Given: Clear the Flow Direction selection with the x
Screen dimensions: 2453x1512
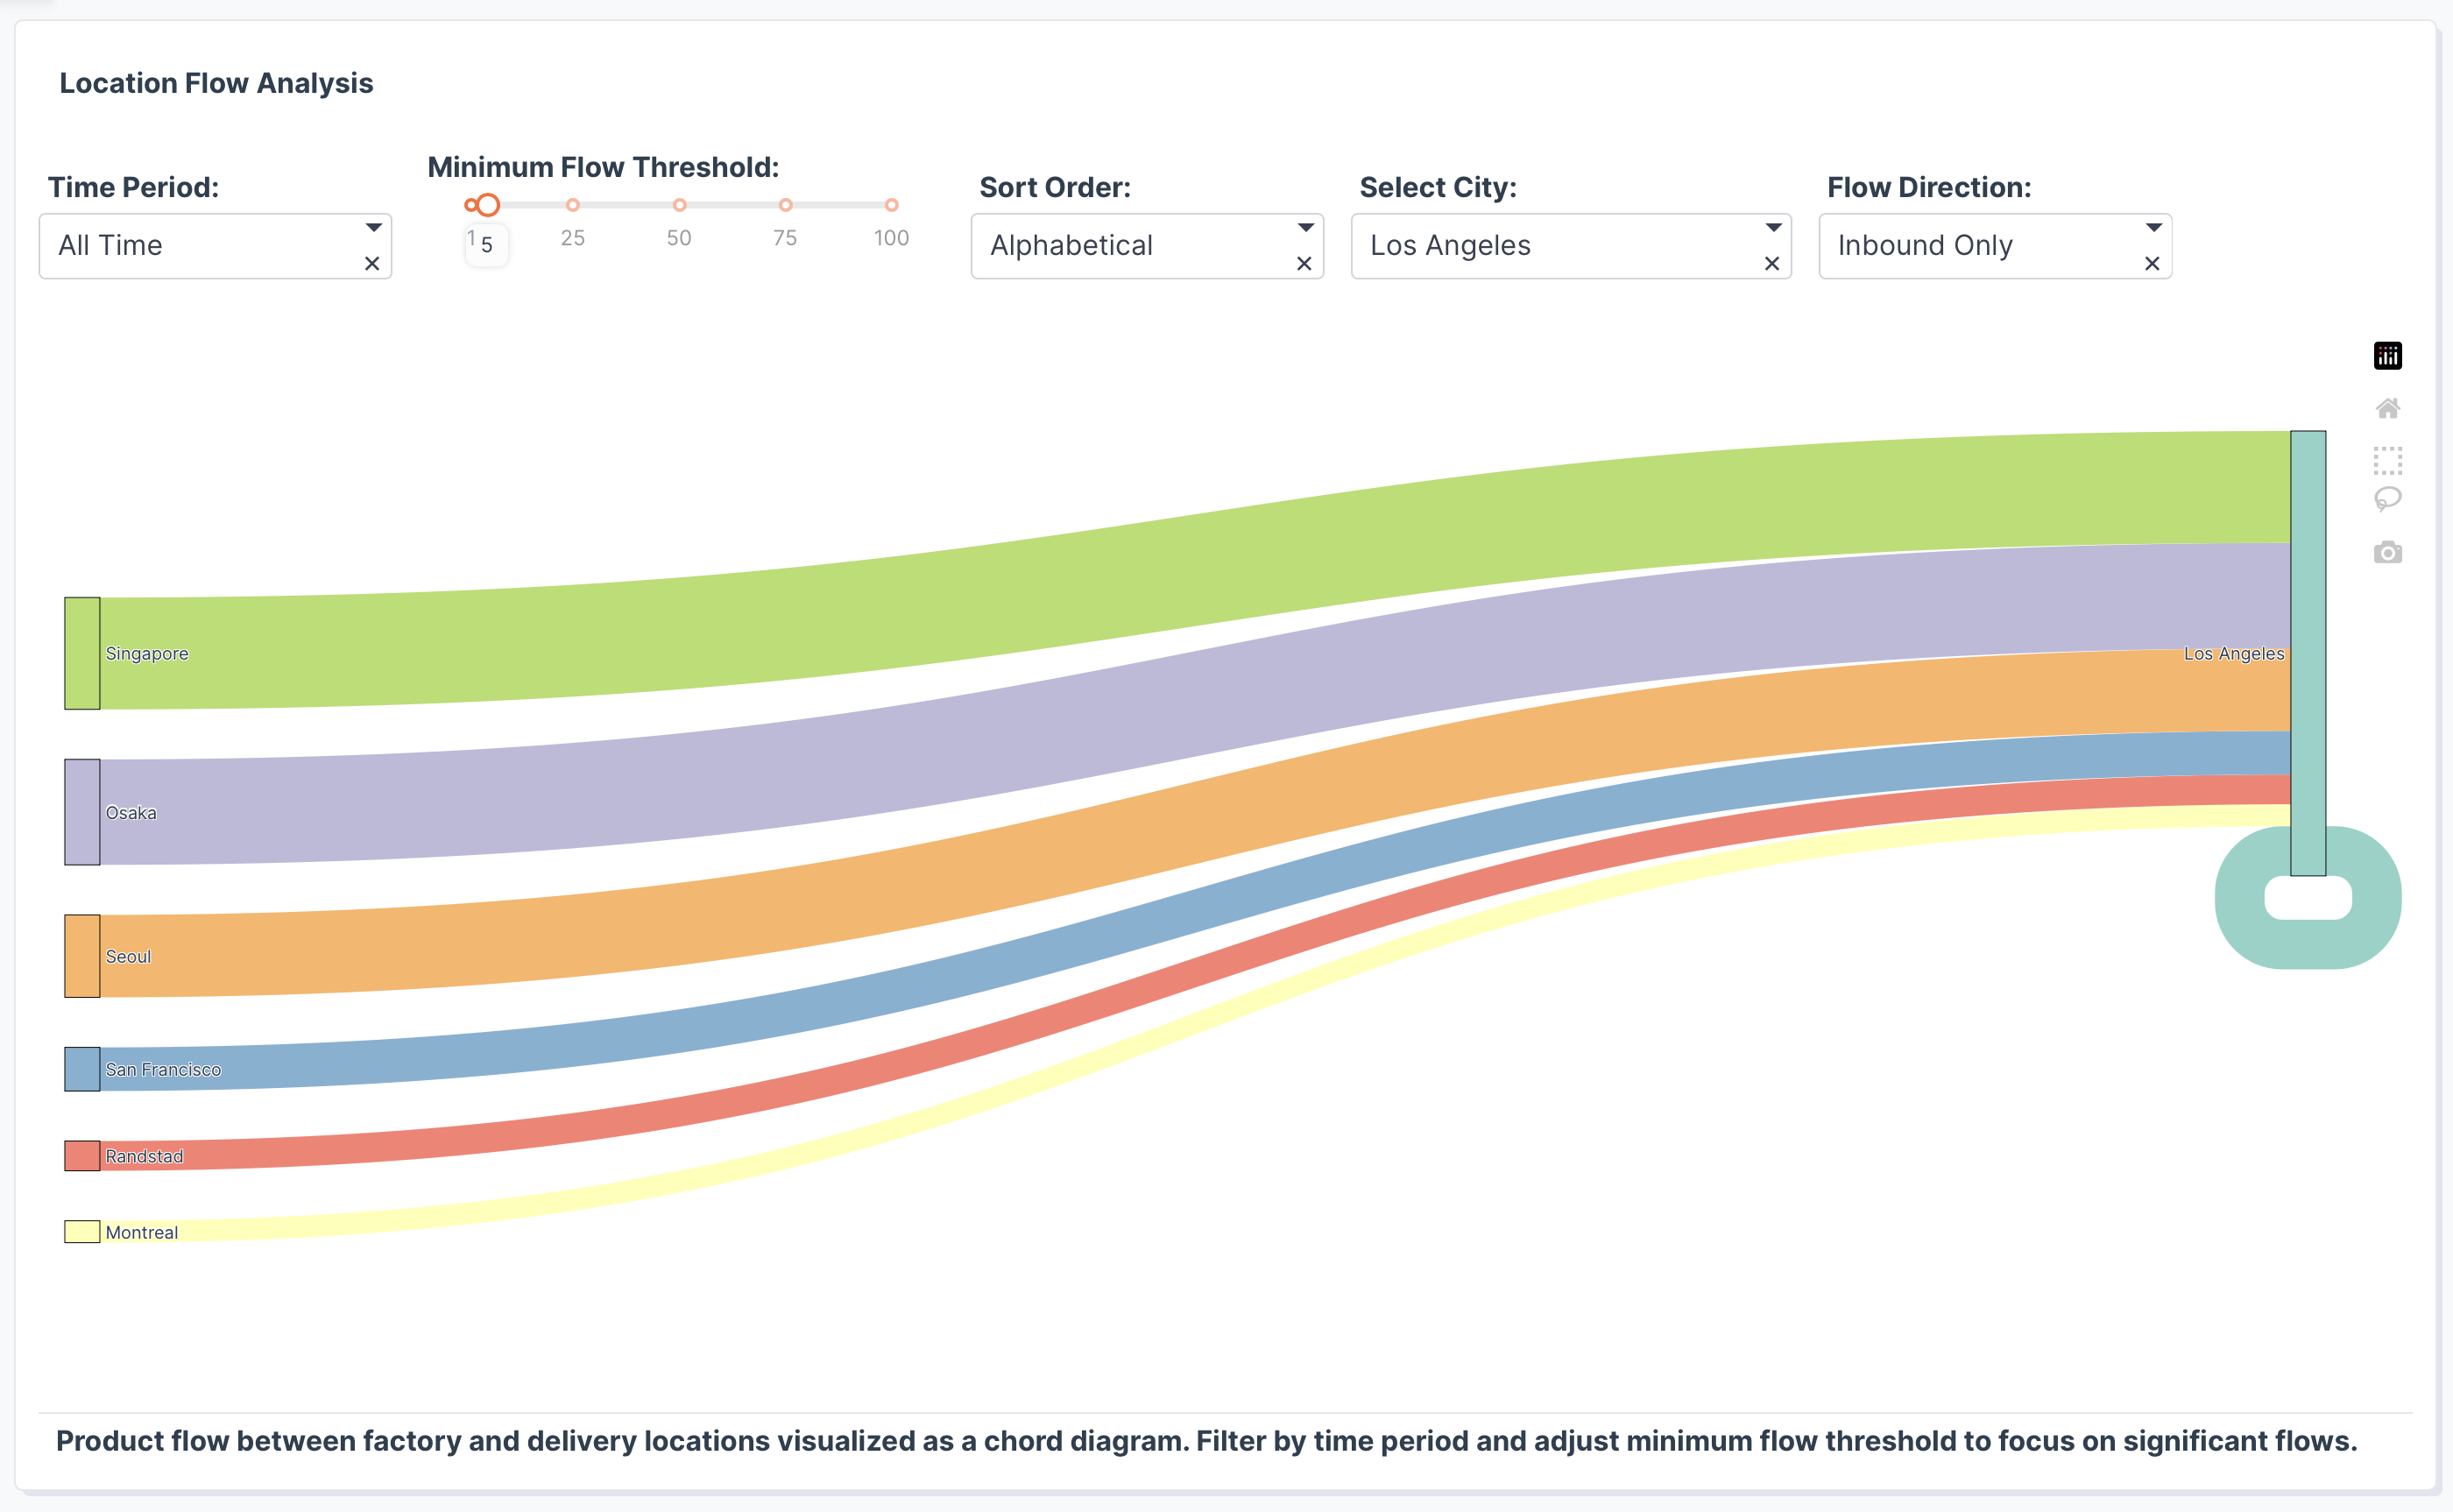Looking at the screenshot, I should click(x=2152, y=263).
